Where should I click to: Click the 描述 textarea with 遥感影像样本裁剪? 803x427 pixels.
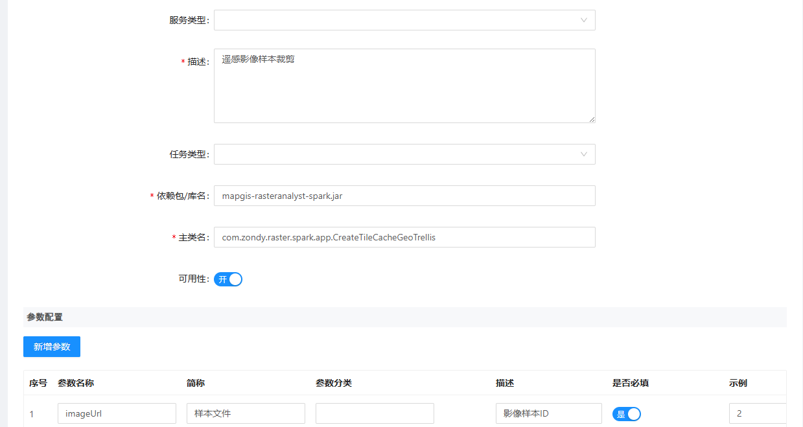click(x=404, y=86)
